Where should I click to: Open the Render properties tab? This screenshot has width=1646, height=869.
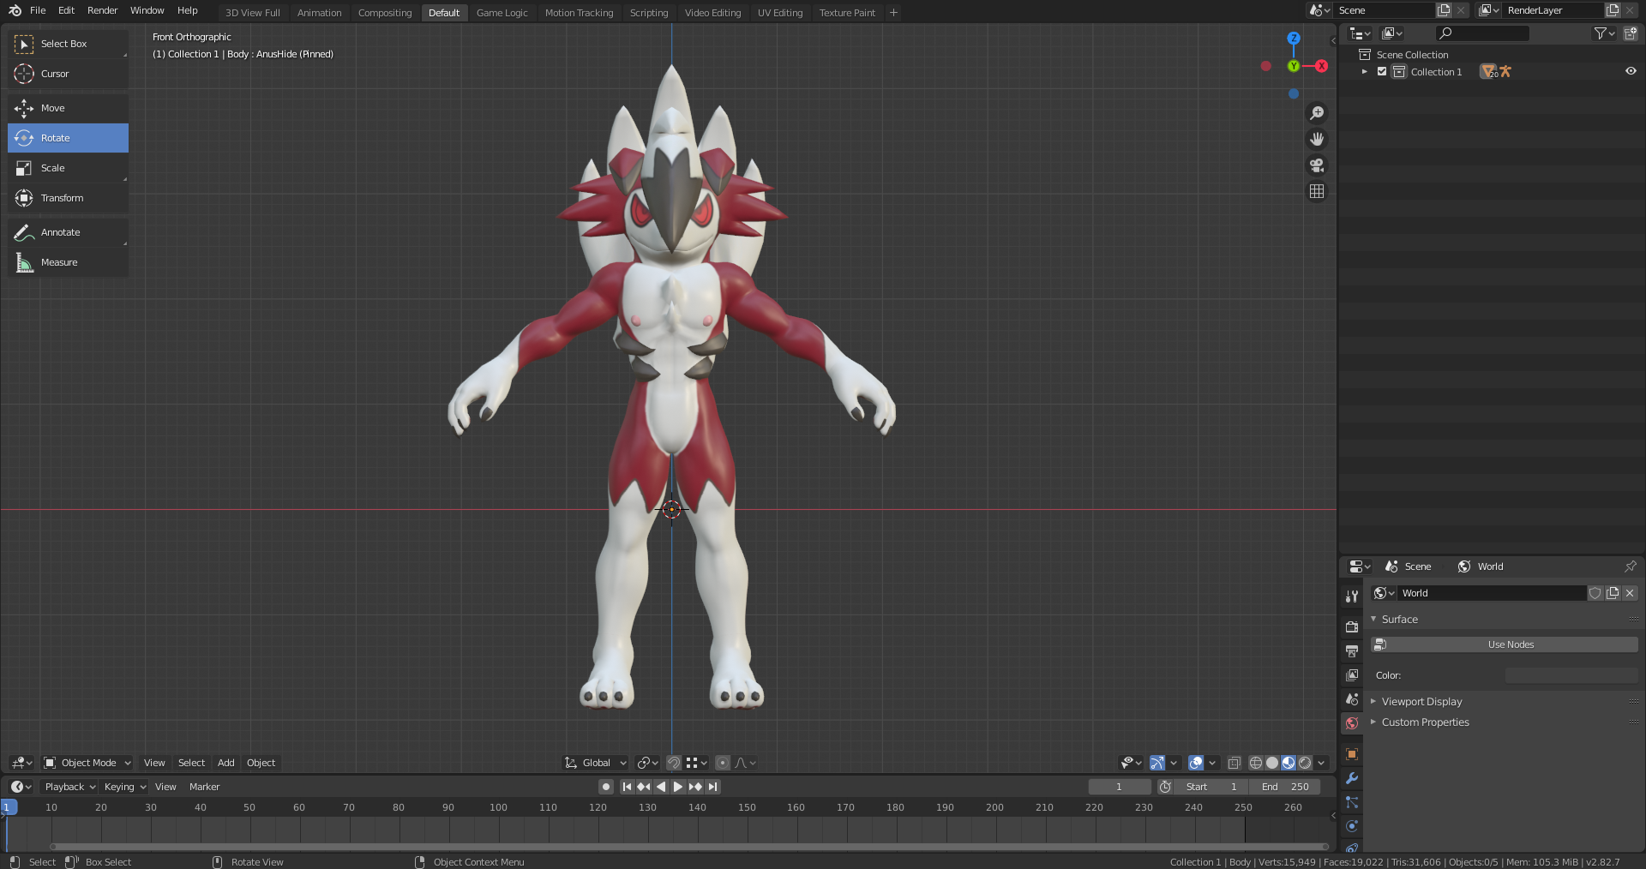click(x=1352, y=626)
